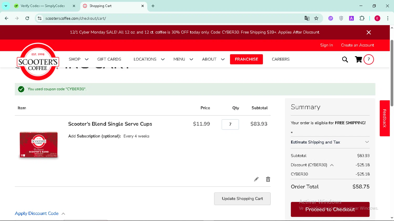Open the shield extension icon

coord(341,18)
